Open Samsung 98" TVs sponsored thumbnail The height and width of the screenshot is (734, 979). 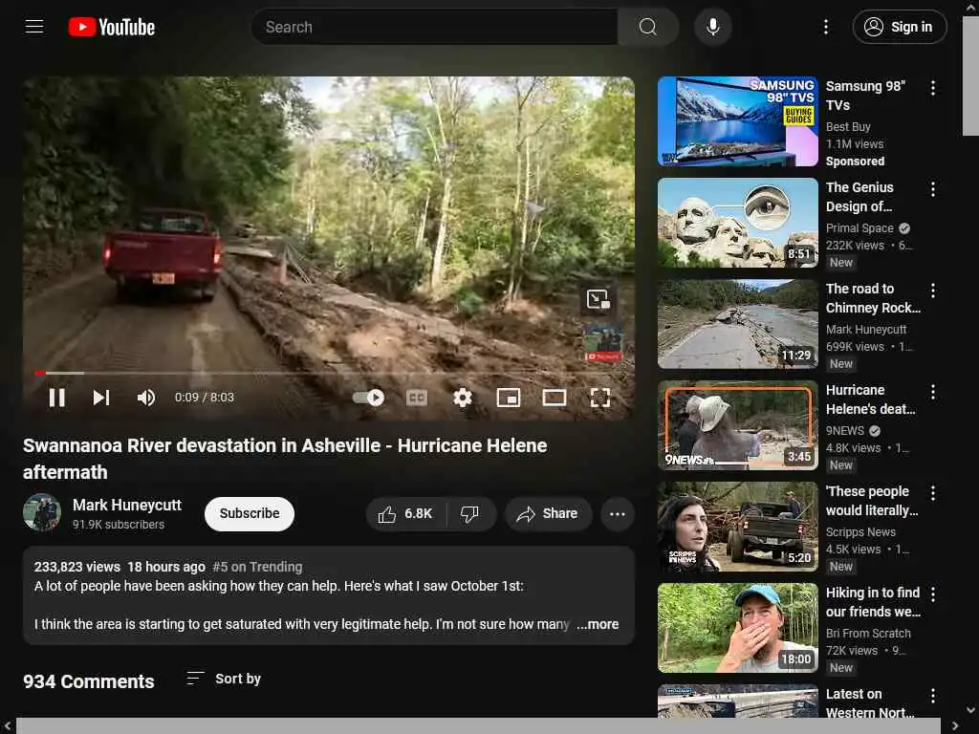737,121
